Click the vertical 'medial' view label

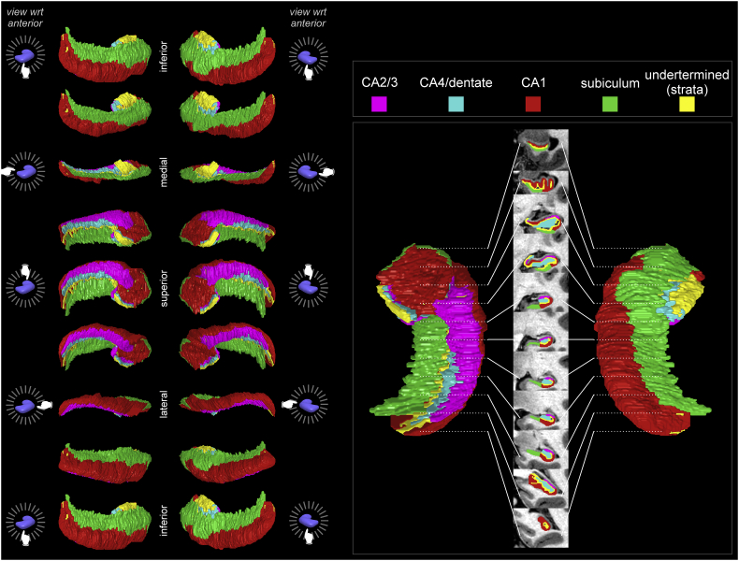(x=163, y=170)
